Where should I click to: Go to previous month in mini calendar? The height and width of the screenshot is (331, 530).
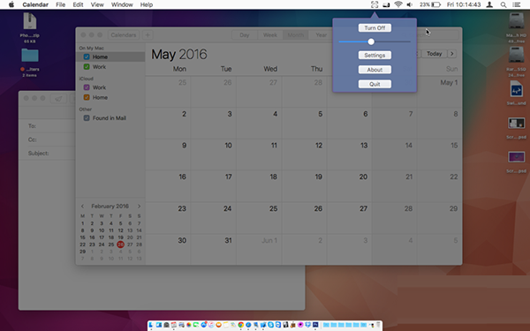pos(82,206)
